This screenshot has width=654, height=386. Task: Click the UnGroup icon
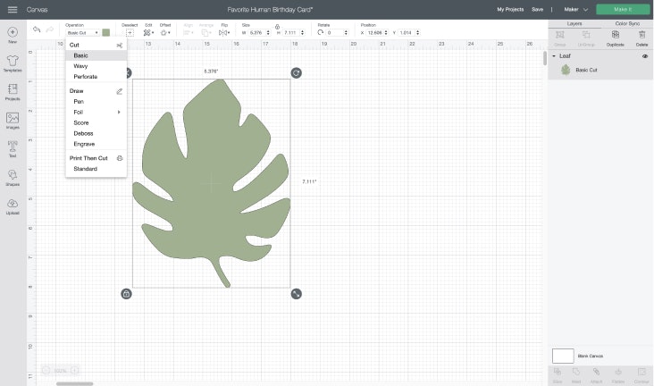pyautogui.click(x=586, y=35)
